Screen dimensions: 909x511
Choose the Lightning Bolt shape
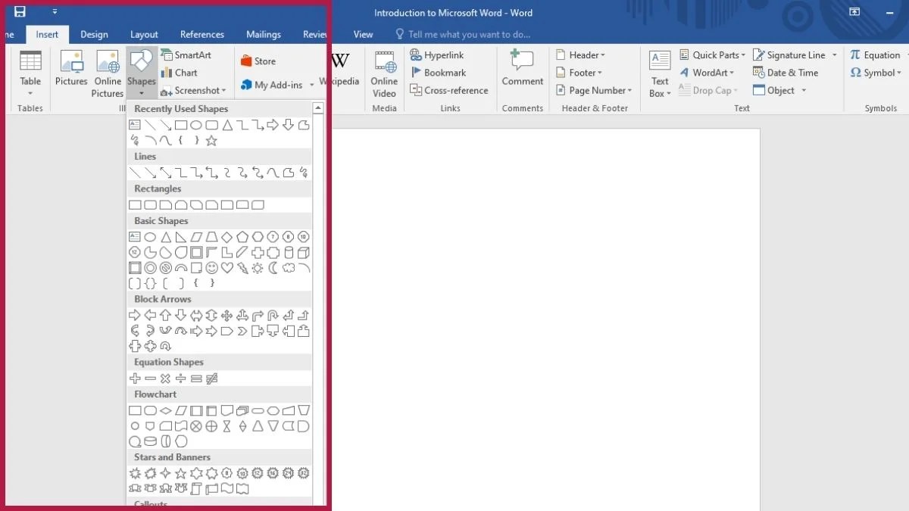click(242, 268)
